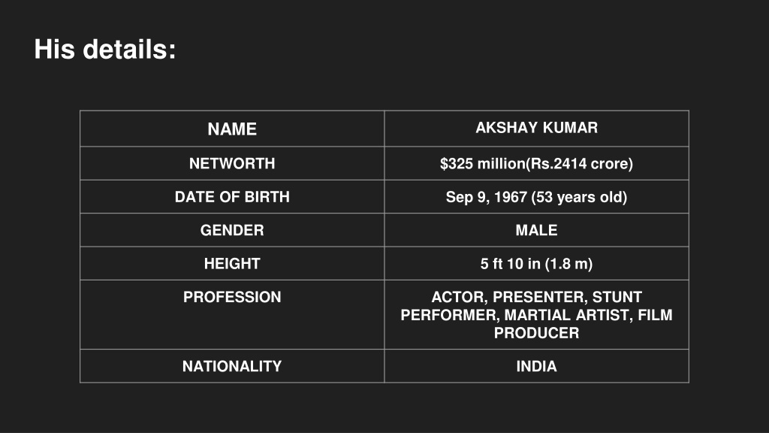
Task: Select the NATIONALITY label cell
Action: pyautogui.click(x=232, y=366)
